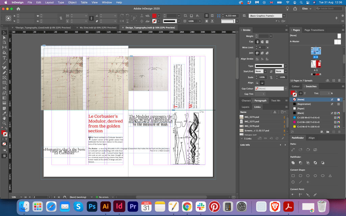Collapse the 5 Links disclosure arrow
Viewport: 346px width, 216px height.
pos(241,138)
